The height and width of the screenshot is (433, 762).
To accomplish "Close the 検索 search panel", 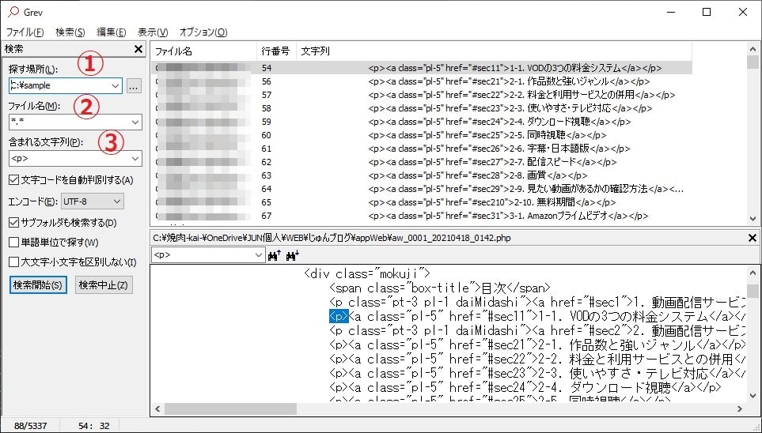I will (138, 49).
